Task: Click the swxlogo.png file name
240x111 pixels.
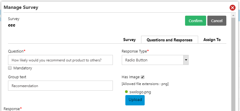Action: coord(140,92)
